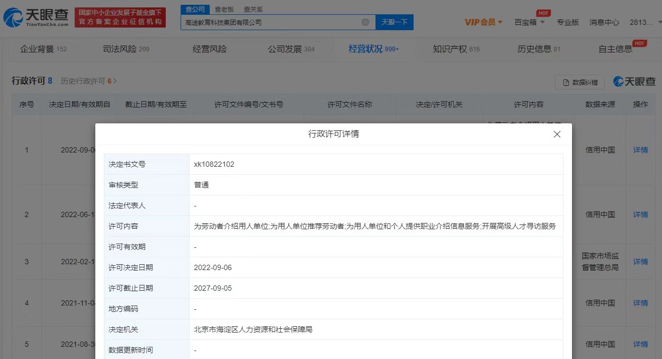Click the 国家中小企业发展子基金旗下 banner
662x359 pixels.
click(120, 17)
